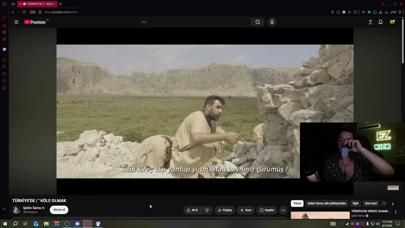Open Windows taskbar search
This screenshot has width=405, height=228.
pyautogui.click(x=15, y=224)
